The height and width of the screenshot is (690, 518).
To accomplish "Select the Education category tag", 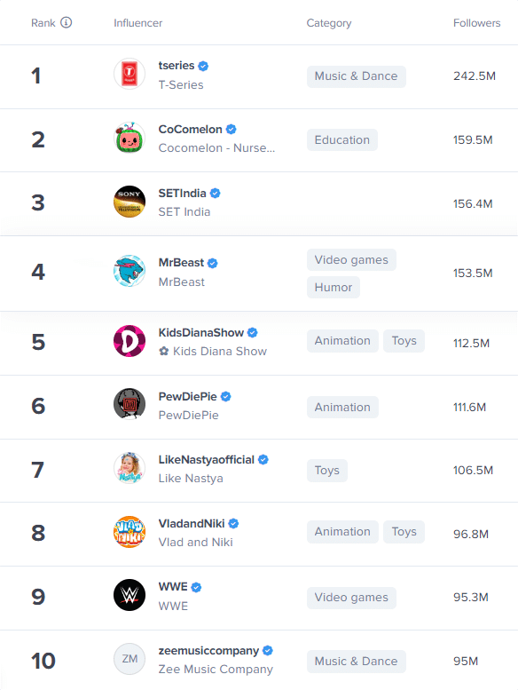I will click(342, 140).
